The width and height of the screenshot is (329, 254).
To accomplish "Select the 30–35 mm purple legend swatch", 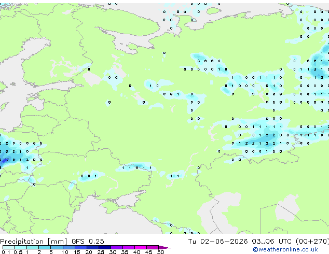I will [x=117, y=247].
